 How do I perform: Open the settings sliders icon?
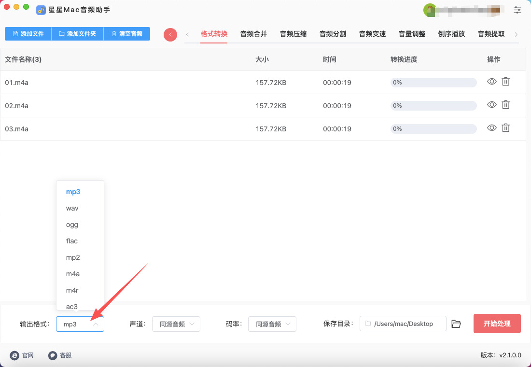click(x=517, y=10)
